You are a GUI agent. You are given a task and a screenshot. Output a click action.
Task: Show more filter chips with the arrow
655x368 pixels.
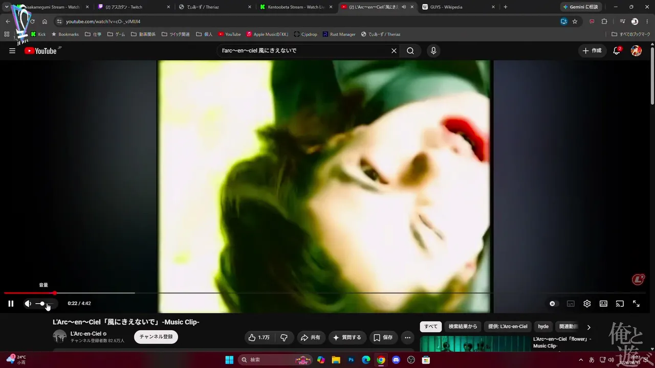coord(588,327)
